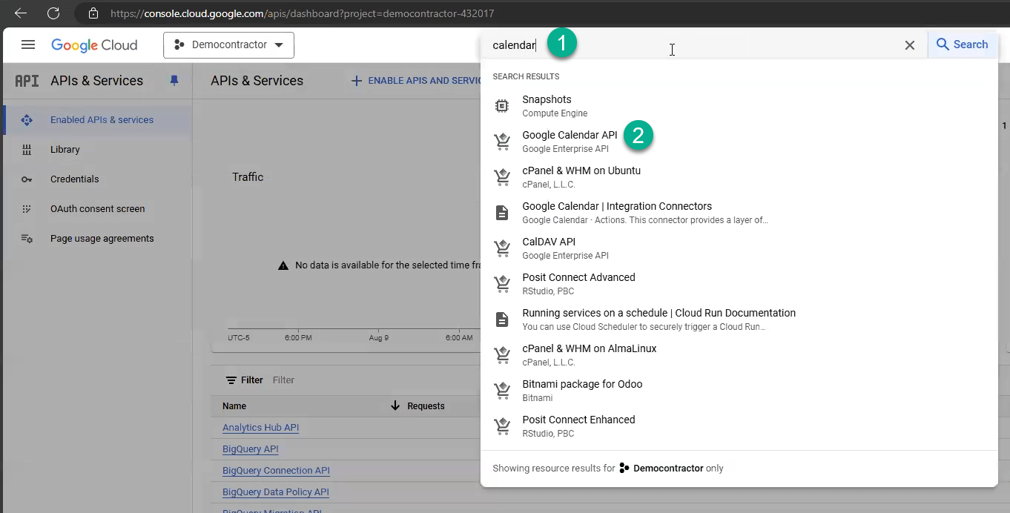Open the Democontractor project selector dropdown
The image size is (1010, 513).
pyautogui.click(x=228, y=45)
